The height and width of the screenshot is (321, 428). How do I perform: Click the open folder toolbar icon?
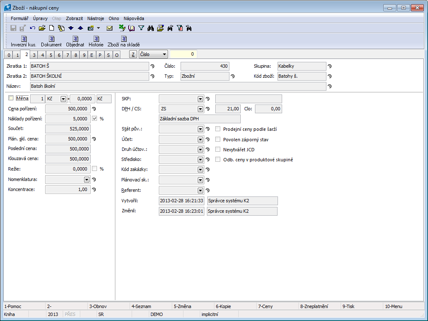click(42, 28)
